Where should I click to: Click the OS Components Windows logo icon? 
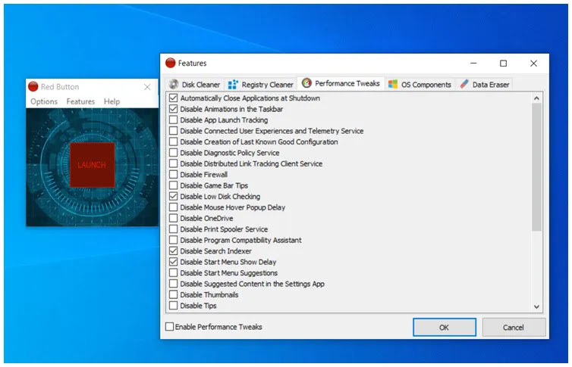click(393, 84)
